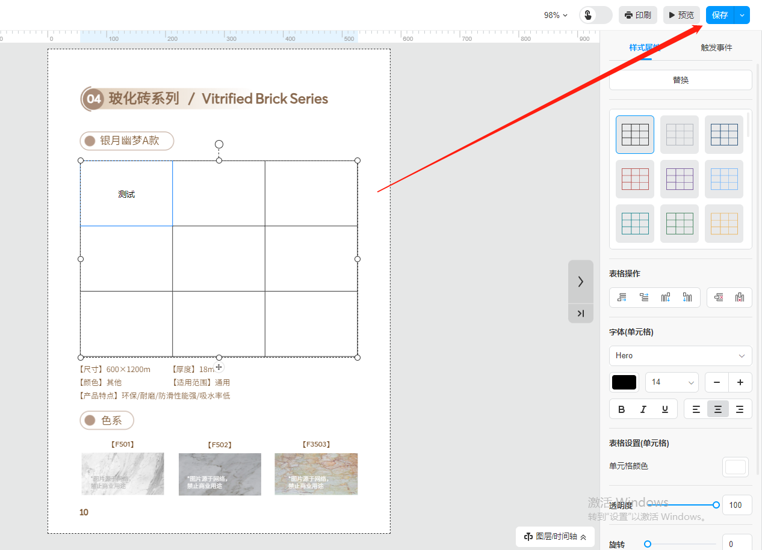762x550 pixels.
Task: Toggle the hand drag mode switch
Action: point(595,15)
